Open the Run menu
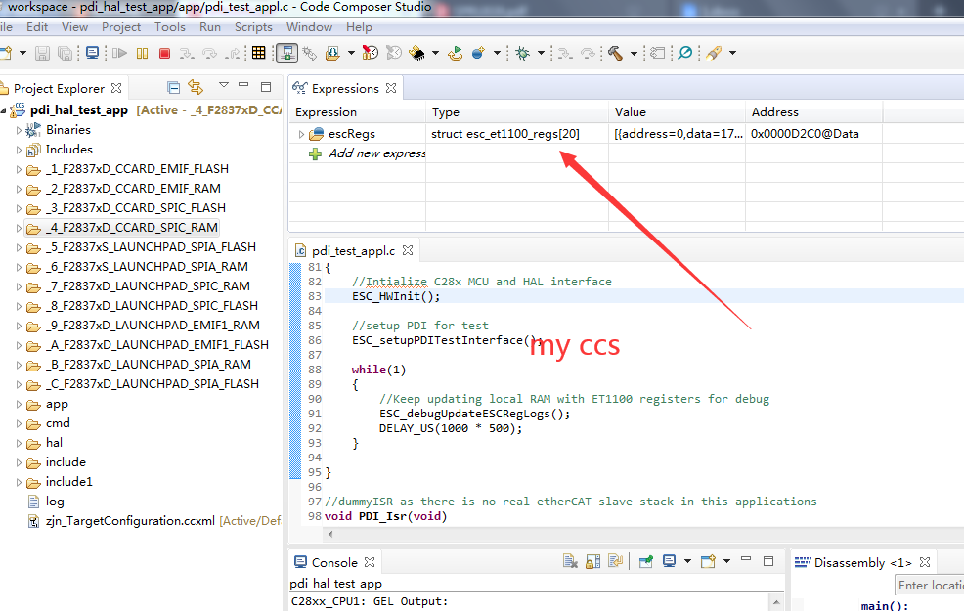Viewport: 964px width, 611px height. (x=209, y=27)
